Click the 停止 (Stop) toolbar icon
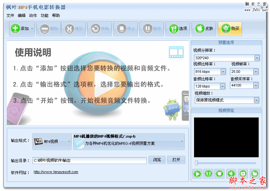 point(126,29)
